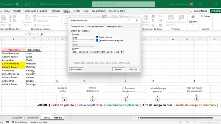
Task: Select the highlighted Adriana Tórrez cell
Action: pyautogui.click(x=13, y=67)
